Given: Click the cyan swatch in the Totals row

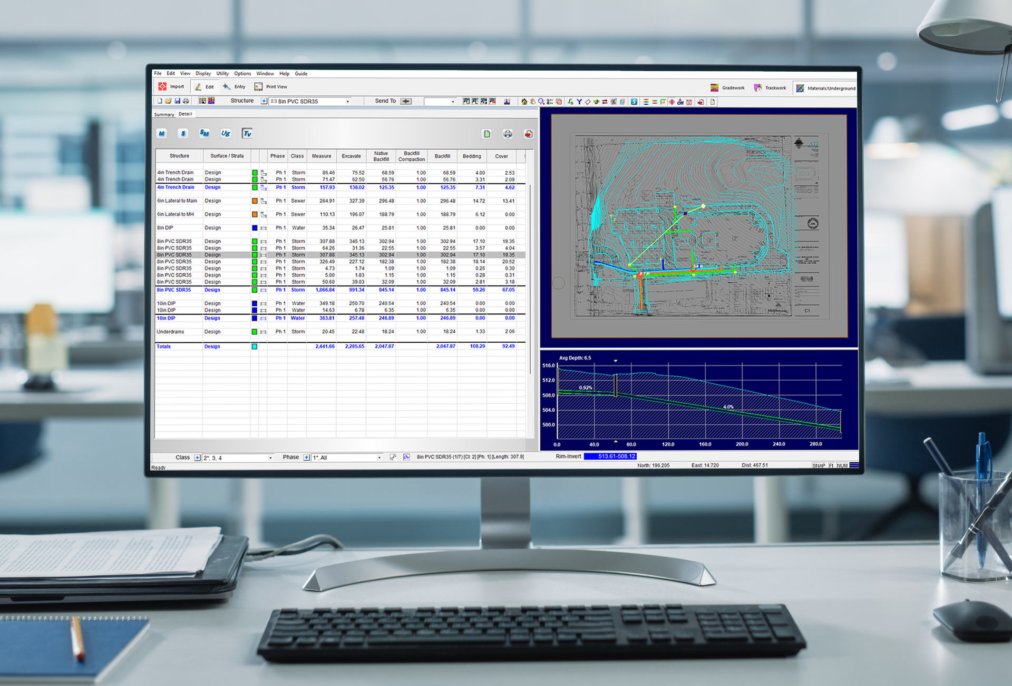Looking at the screenshot, I should pos(255,346).
